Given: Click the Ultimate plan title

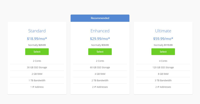Looking at the screenshot, I should pos(163,31).
